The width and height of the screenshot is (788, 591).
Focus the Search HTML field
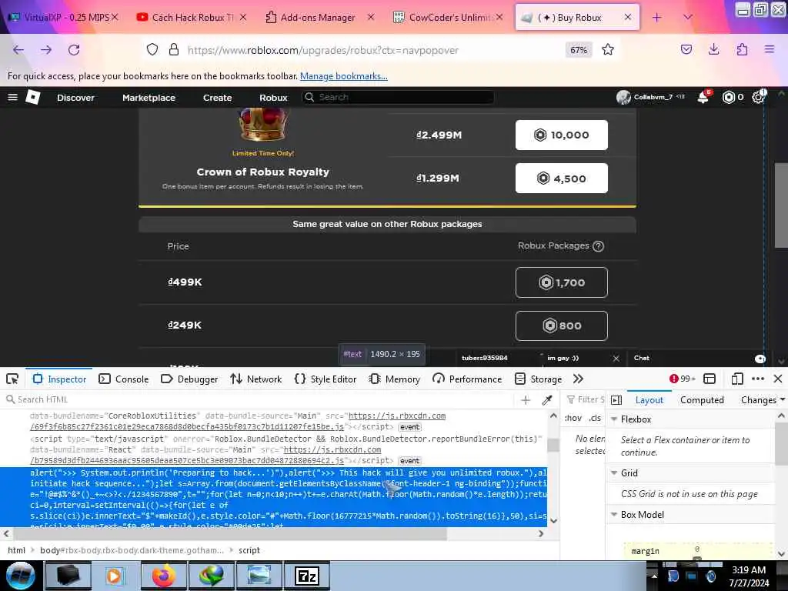coord(259,399)
